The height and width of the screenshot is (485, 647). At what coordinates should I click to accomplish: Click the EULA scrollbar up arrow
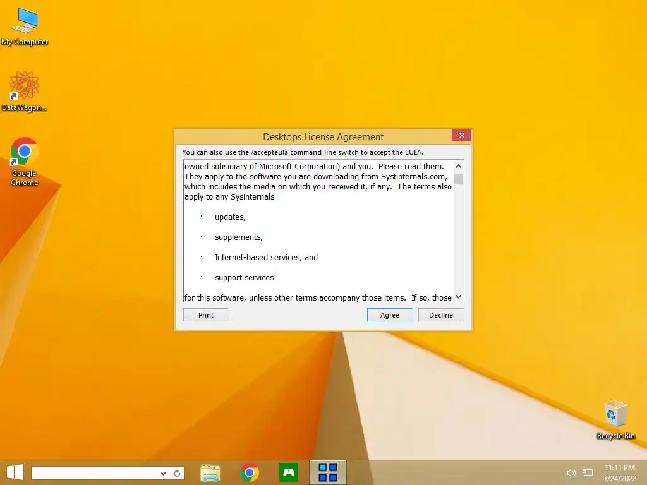(x=458, y=166)
